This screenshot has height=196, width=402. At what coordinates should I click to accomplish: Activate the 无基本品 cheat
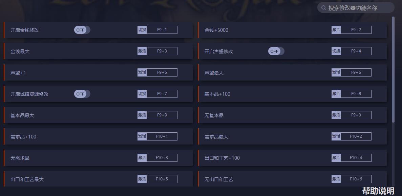[336, 115]
